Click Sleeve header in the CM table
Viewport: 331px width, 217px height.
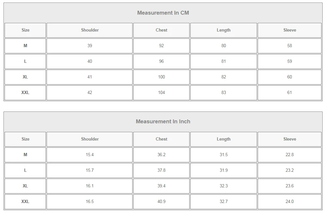pyautogui.click(x=290, y=30)
